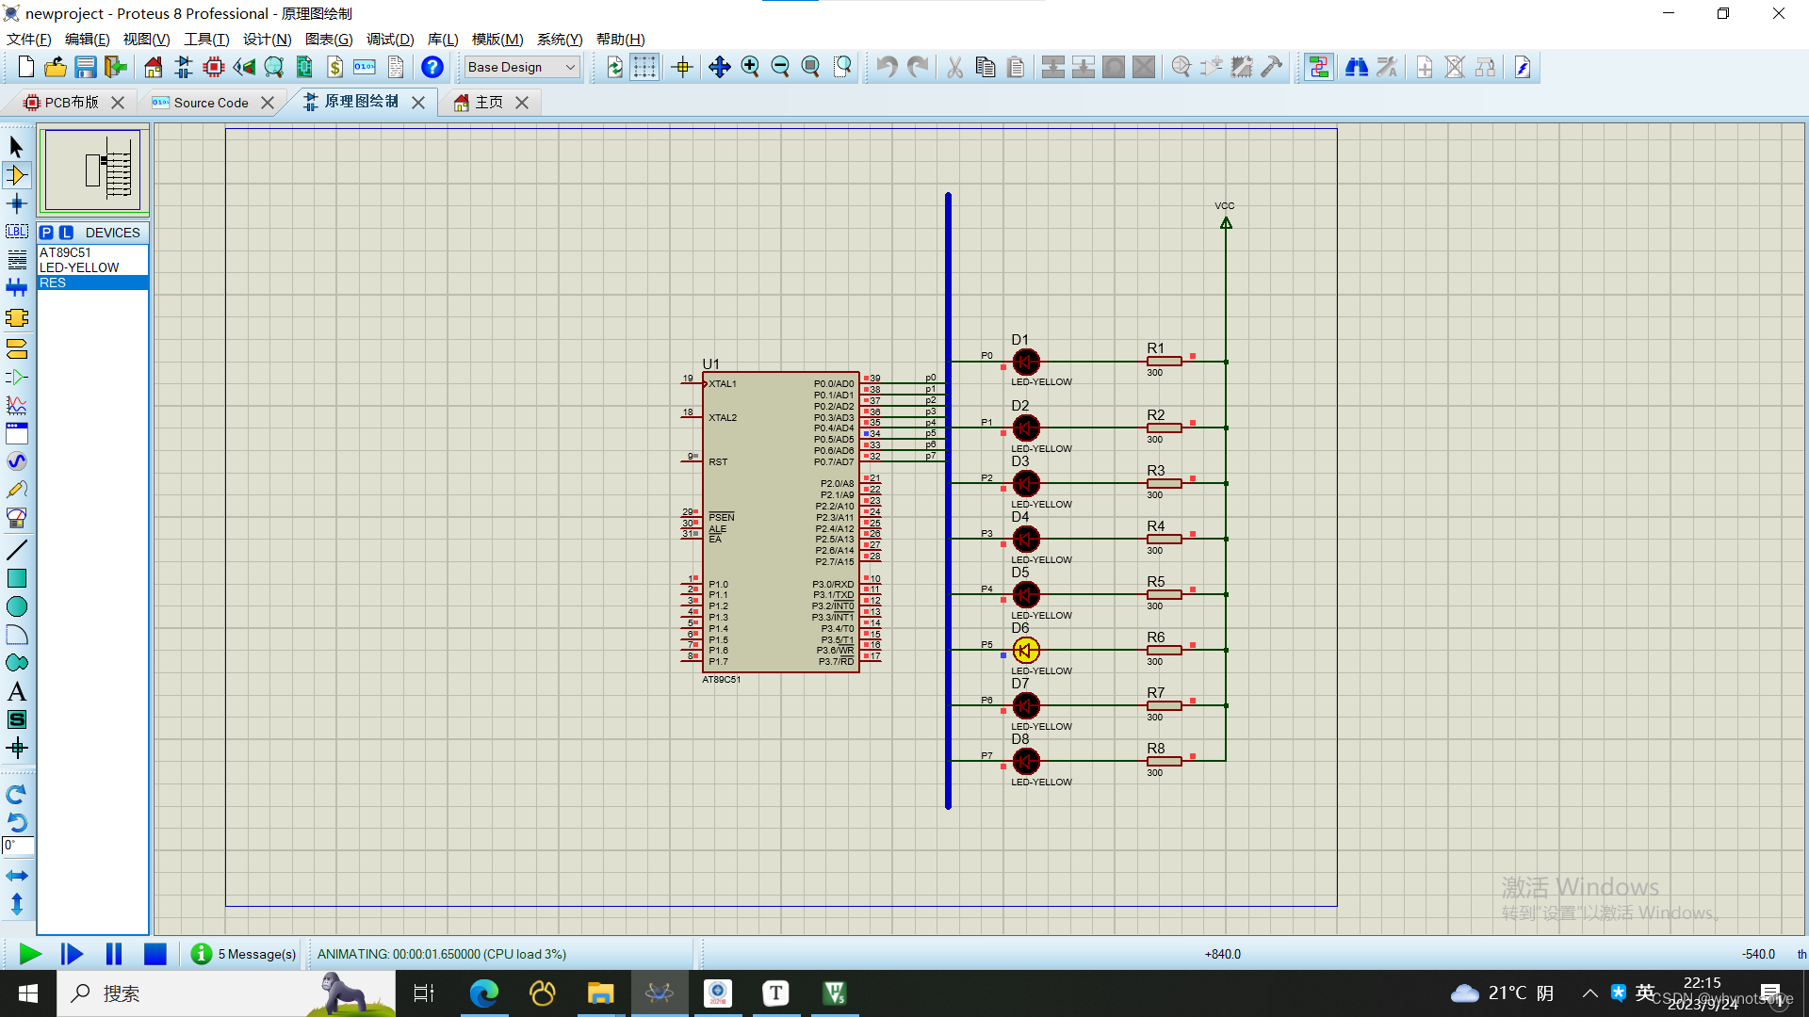This screenshot has width=1809, height=1017.
Task: Click the Bill of Materials dollar icon
Action: (334, 67)
